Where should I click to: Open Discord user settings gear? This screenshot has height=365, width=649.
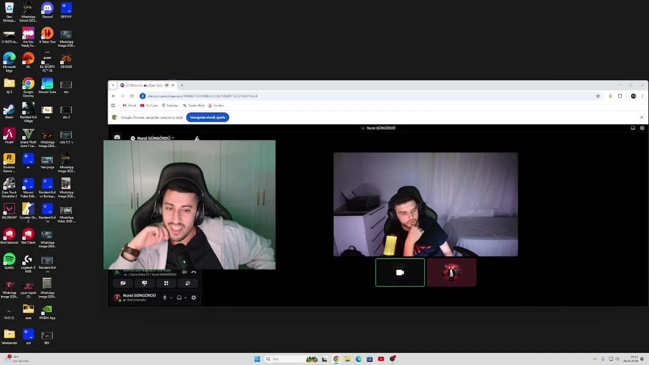(x=194, y=298)
